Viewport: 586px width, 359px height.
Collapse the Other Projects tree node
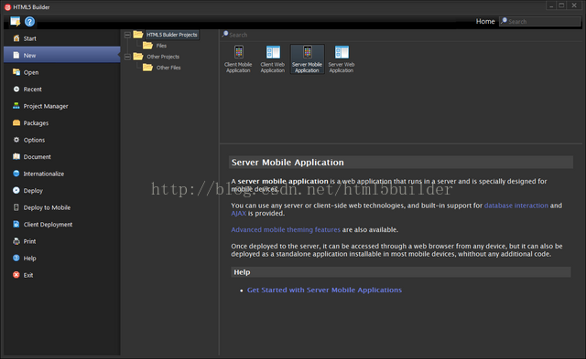click(127, 57)
